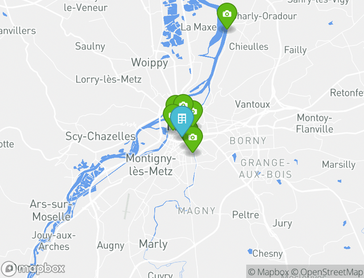The width and height of the screenshot is (364, 278).
Task: Click the Ars-sur-Moselle label
Action: pyautogui.click(x=50, y=211)
